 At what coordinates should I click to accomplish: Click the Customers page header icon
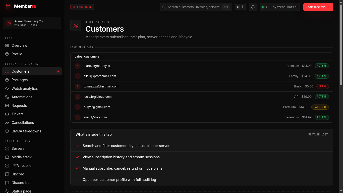[76, 26]
